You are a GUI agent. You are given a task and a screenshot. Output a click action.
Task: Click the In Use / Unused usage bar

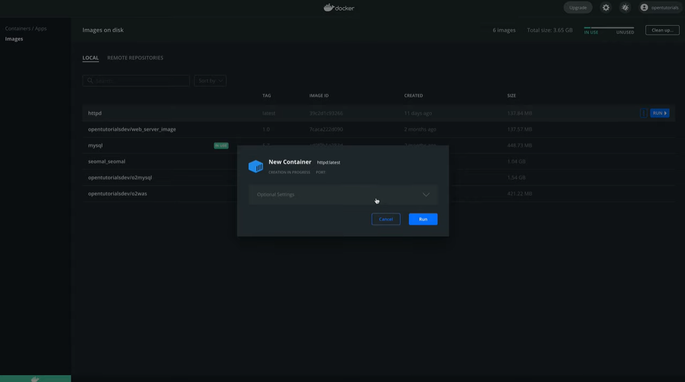pos(609,28)
